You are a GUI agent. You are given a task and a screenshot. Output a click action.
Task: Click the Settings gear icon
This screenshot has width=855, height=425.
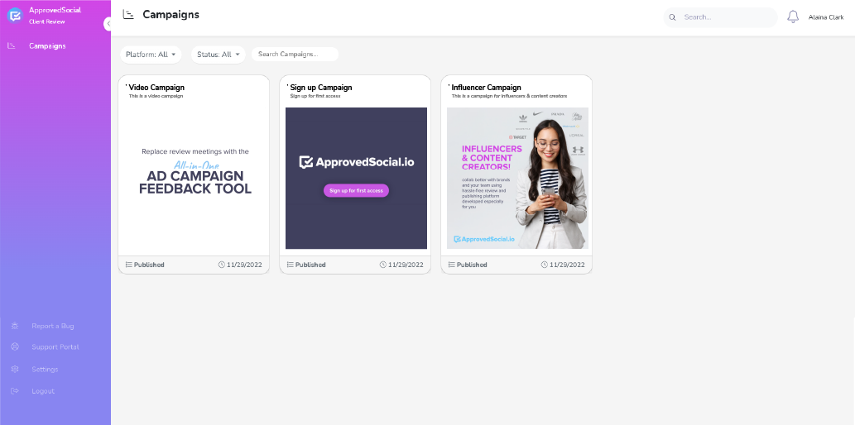pyautogui.click(x=14, y=369)
